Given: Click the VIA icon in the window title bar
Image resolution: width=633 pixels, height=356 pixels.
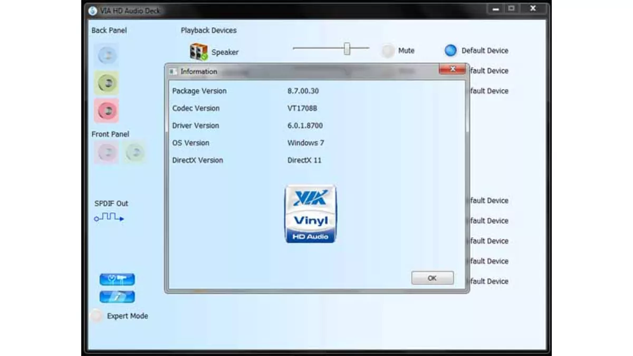Looking at the screenshot, I should click(92, 11).
